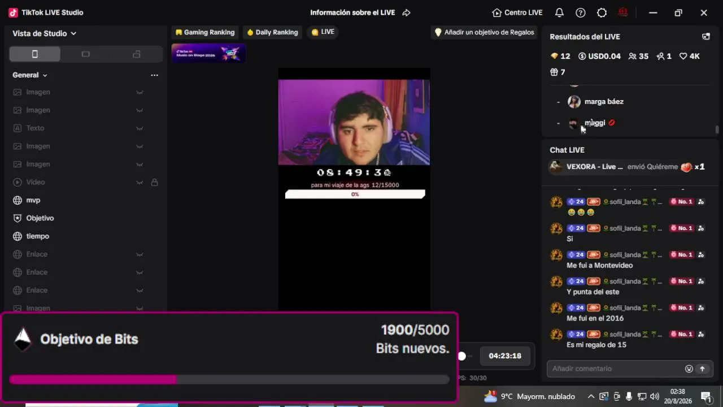
Task: Click the results panel scrollbar
Action: [717, 129]
